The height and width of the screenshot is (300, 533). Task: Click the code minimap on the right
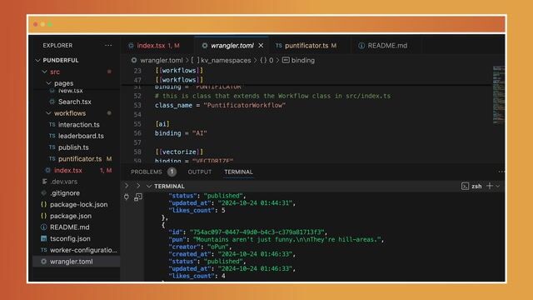click(498, 95)
